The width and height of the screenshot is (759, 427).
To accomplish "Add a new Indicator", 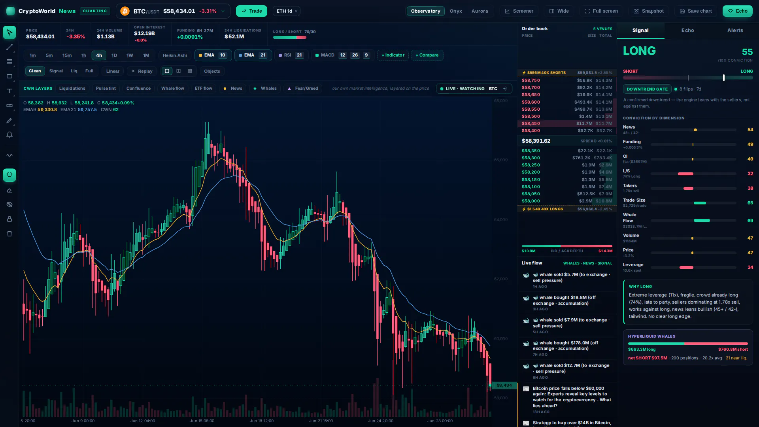I will pos(393,55).
